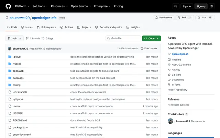Open commit 'chore: the openai env vars retire'
Viewport: 220px width, 138px height.
point(88,92)
